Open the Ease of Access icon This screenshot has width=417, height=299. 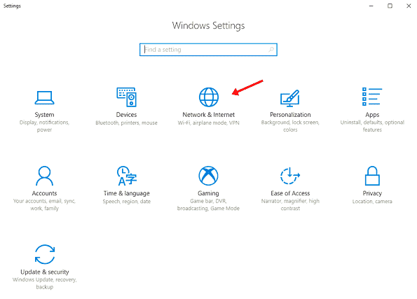[x=290, y=176]
